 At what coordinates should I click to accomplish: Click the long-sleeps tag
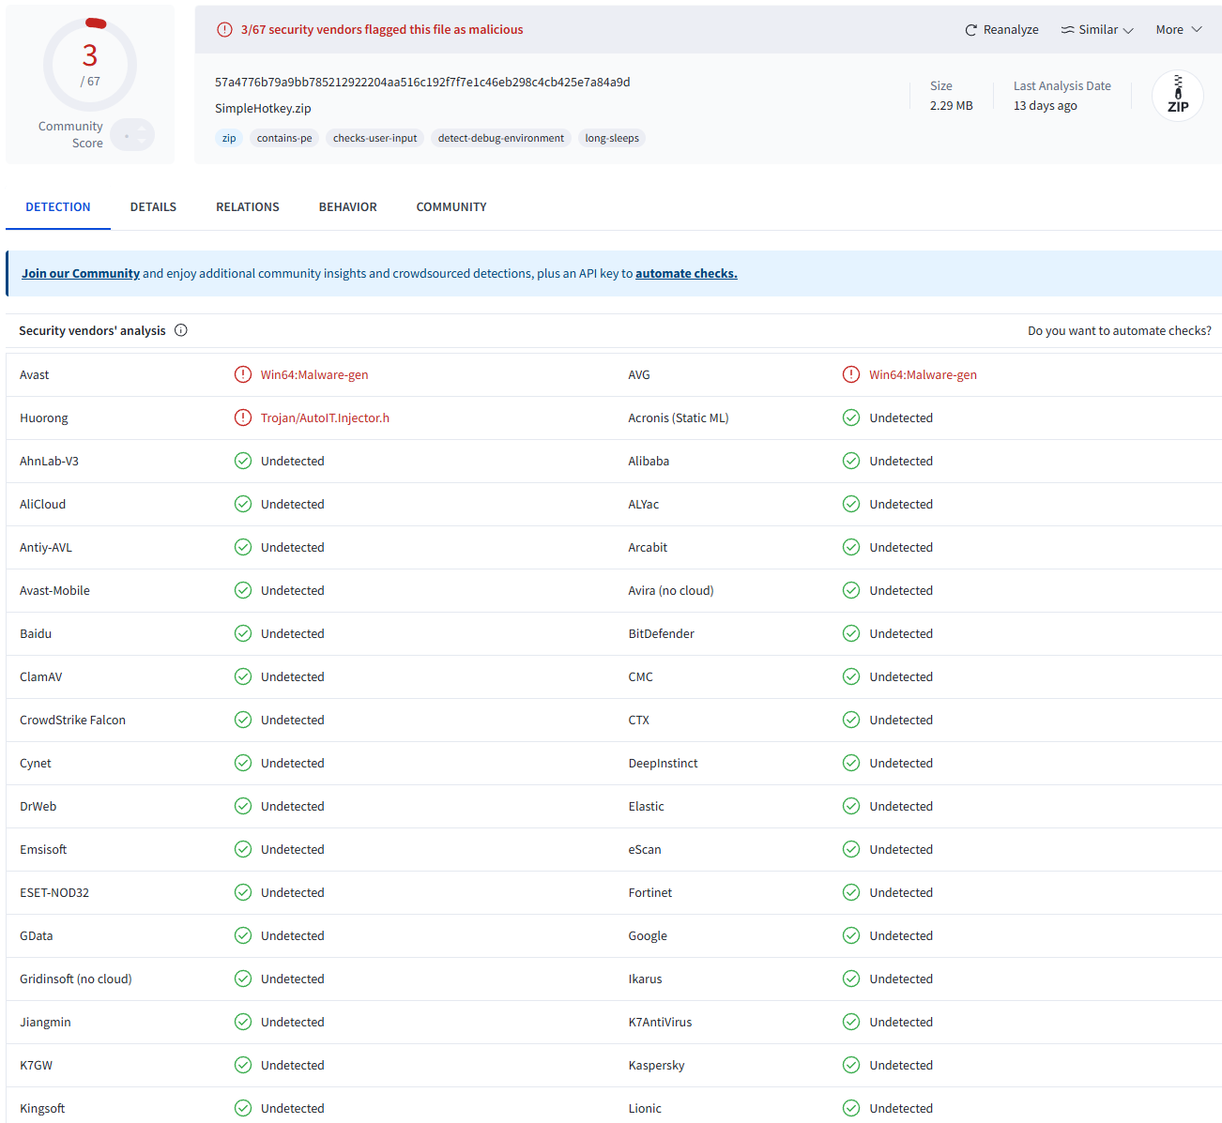coord(612,138)
